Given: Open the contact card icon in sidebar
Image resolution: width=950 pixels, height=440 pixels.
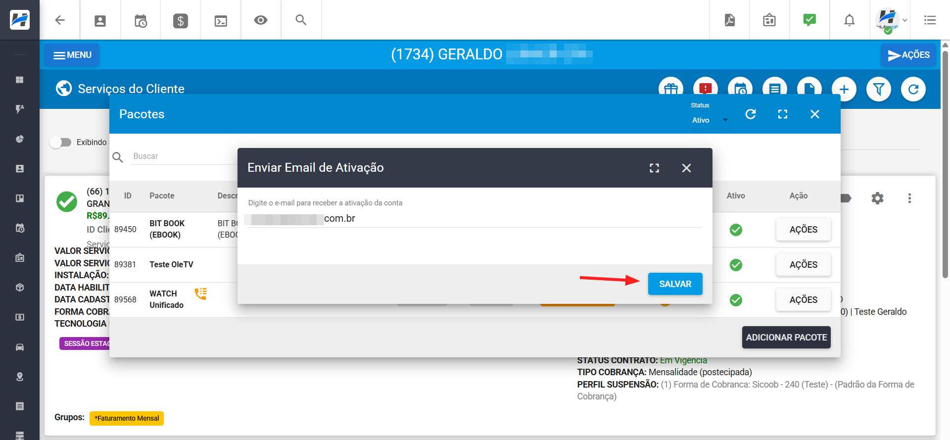Looking at the screenshot, I should tap(20, 169).
